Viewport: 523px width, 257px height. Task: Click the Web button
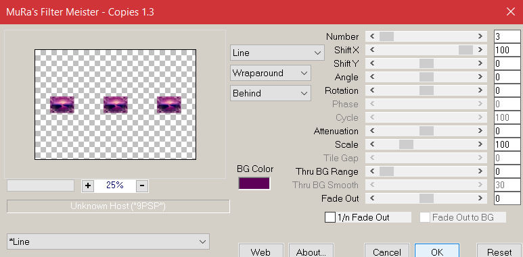[x=261, y=251]
